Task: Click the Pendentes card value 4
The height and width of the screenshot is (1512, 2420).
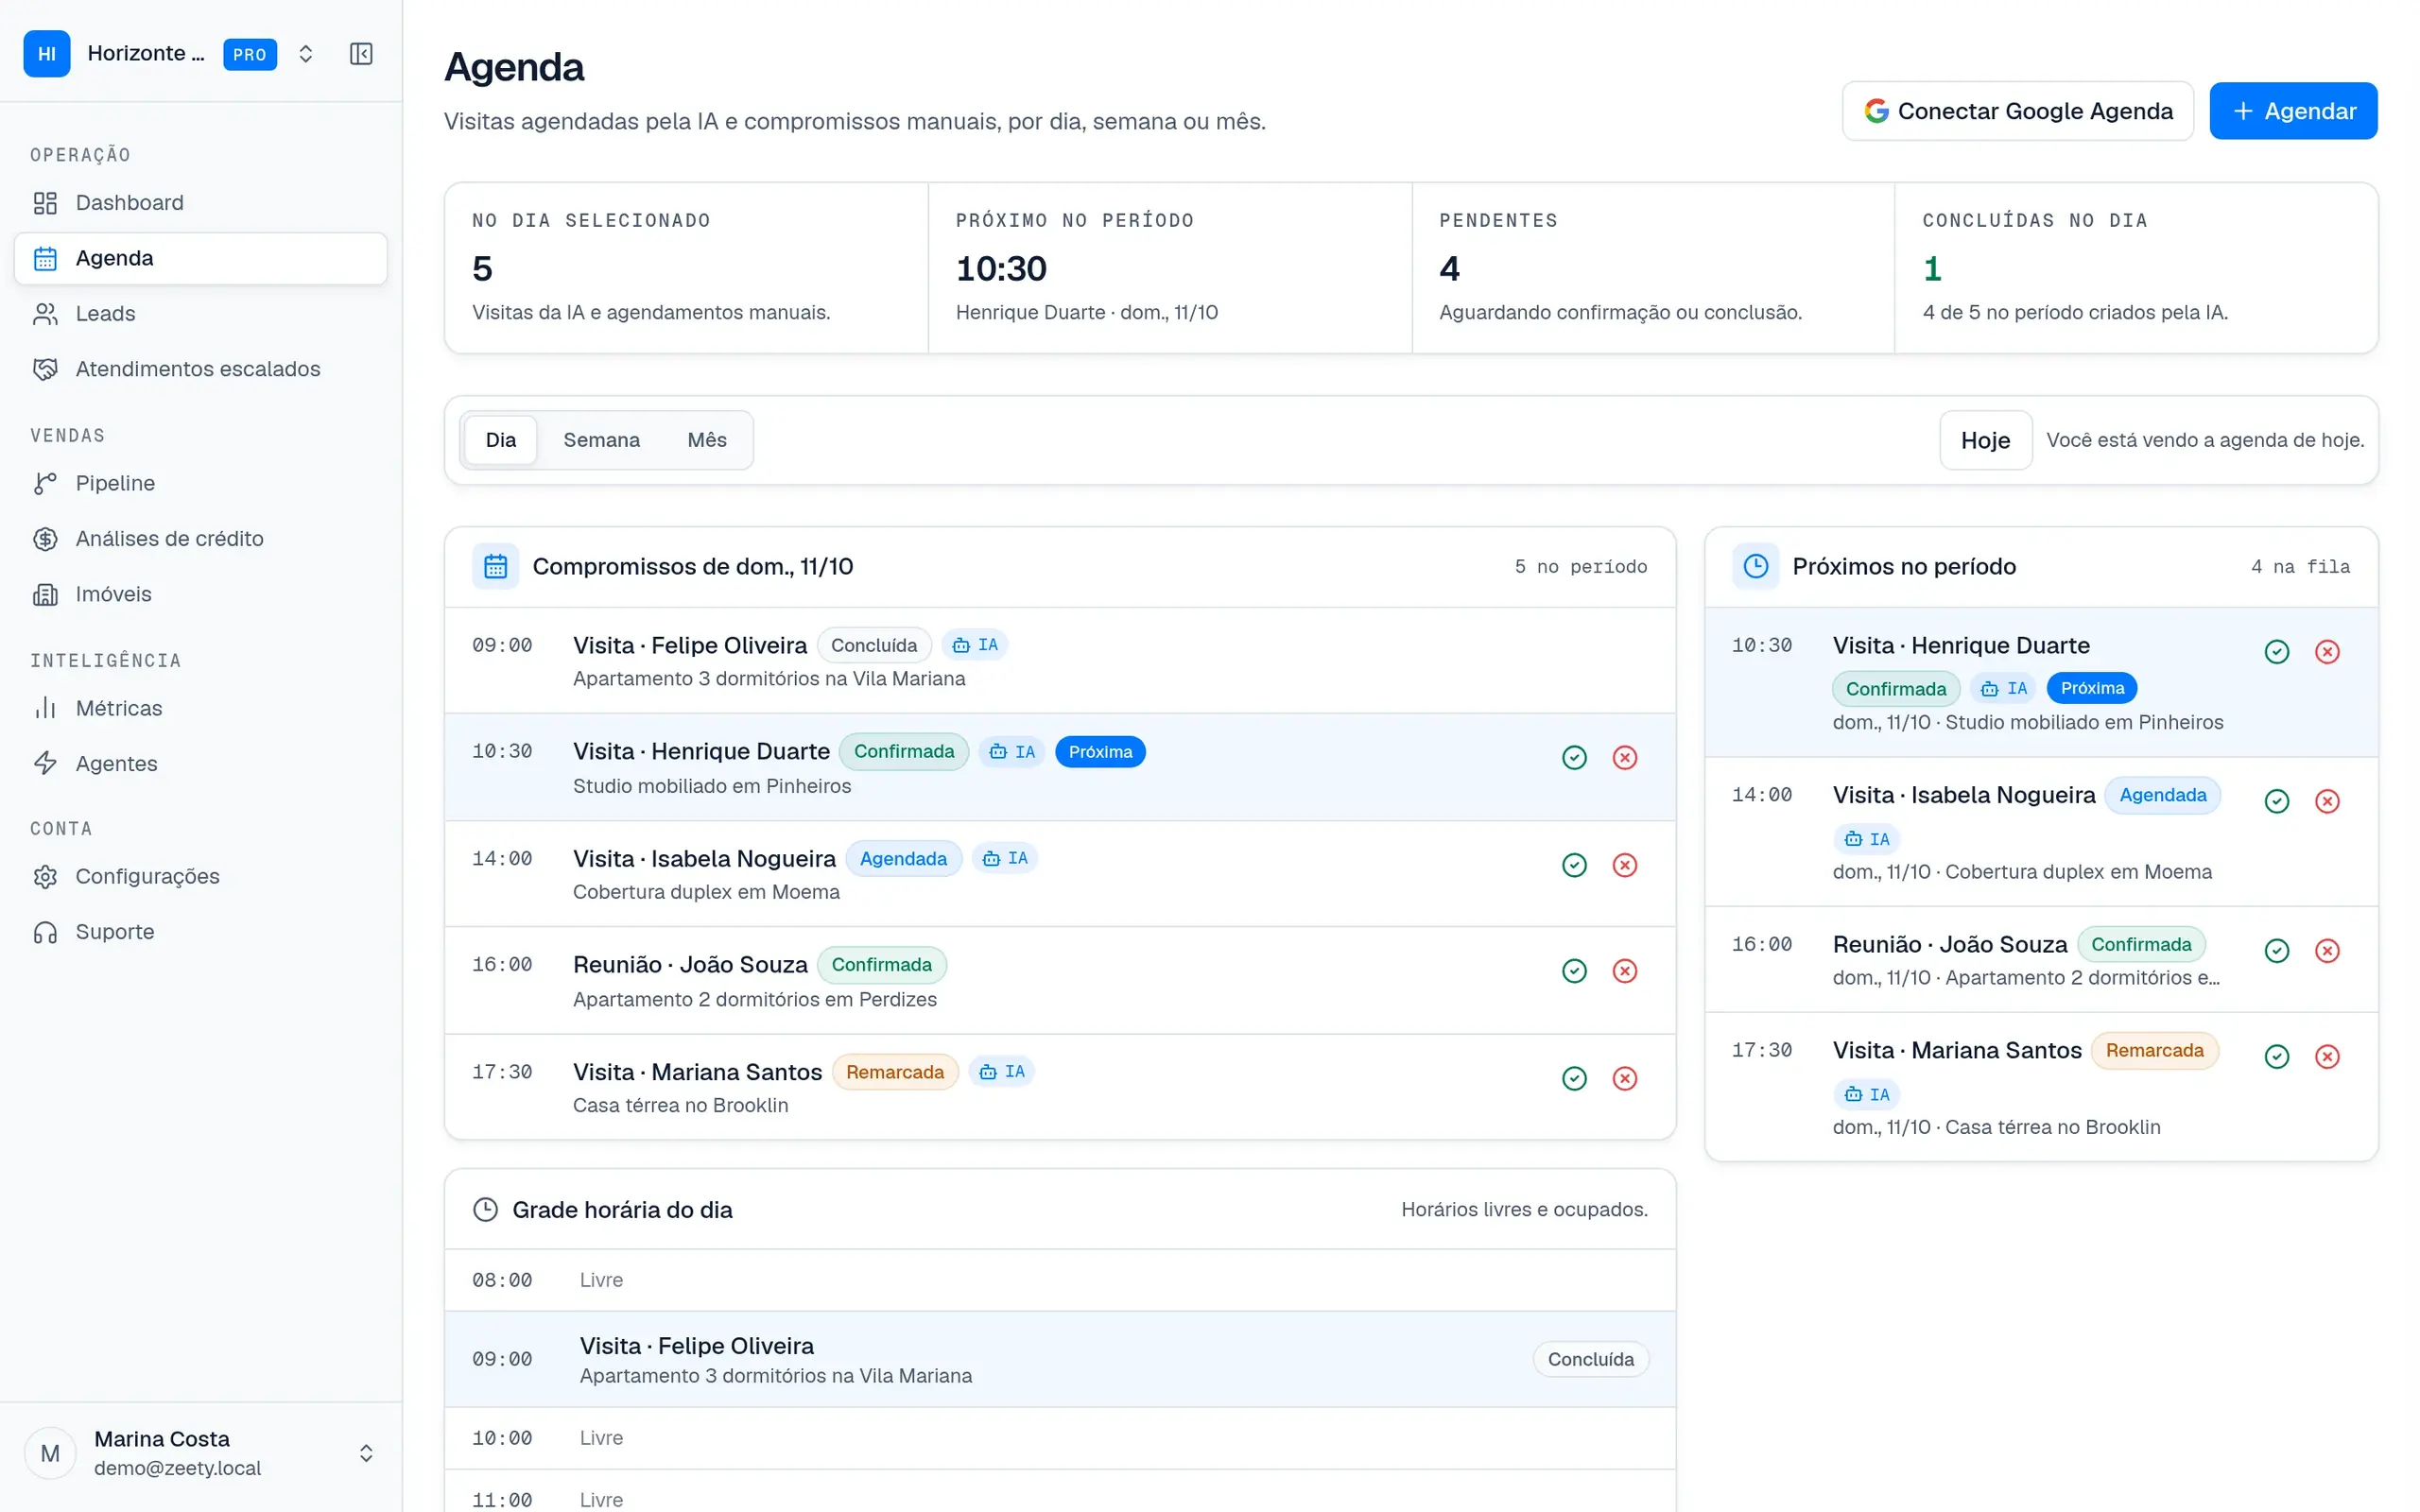Action: (1449, 269)
